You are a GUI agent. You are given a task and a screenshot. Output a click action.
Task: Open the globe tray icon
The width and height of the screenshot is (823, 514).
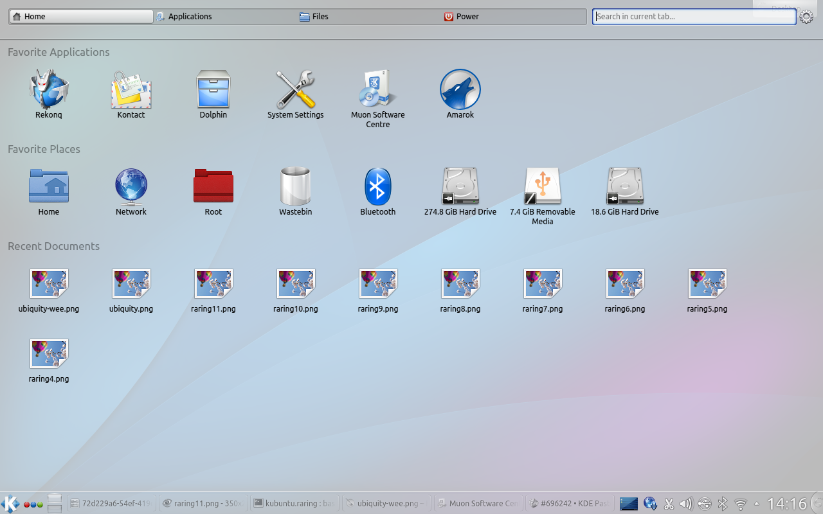click(650, 504)
